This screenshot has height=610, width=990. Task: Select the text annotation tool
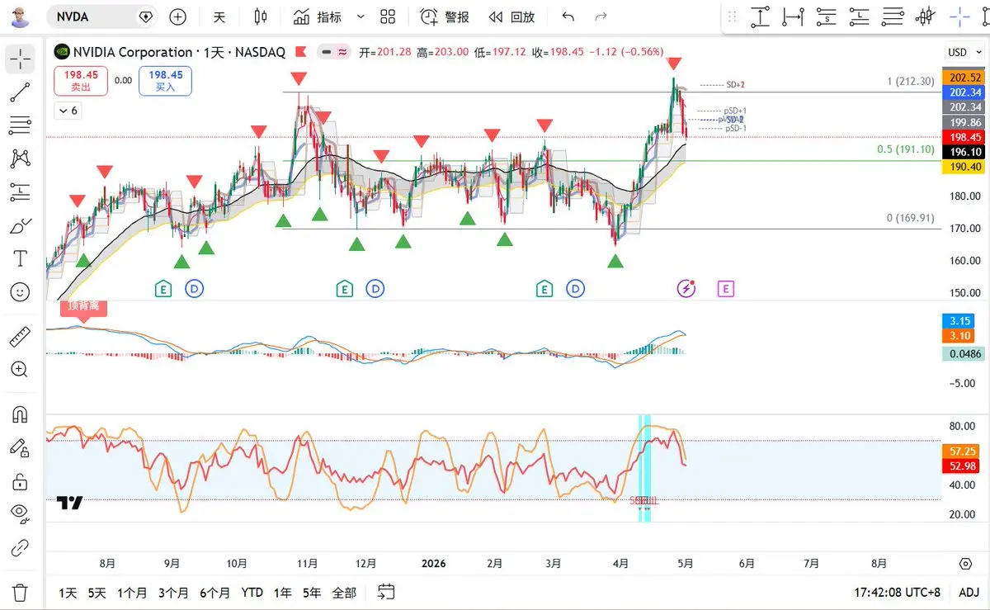tap(20, 258)
